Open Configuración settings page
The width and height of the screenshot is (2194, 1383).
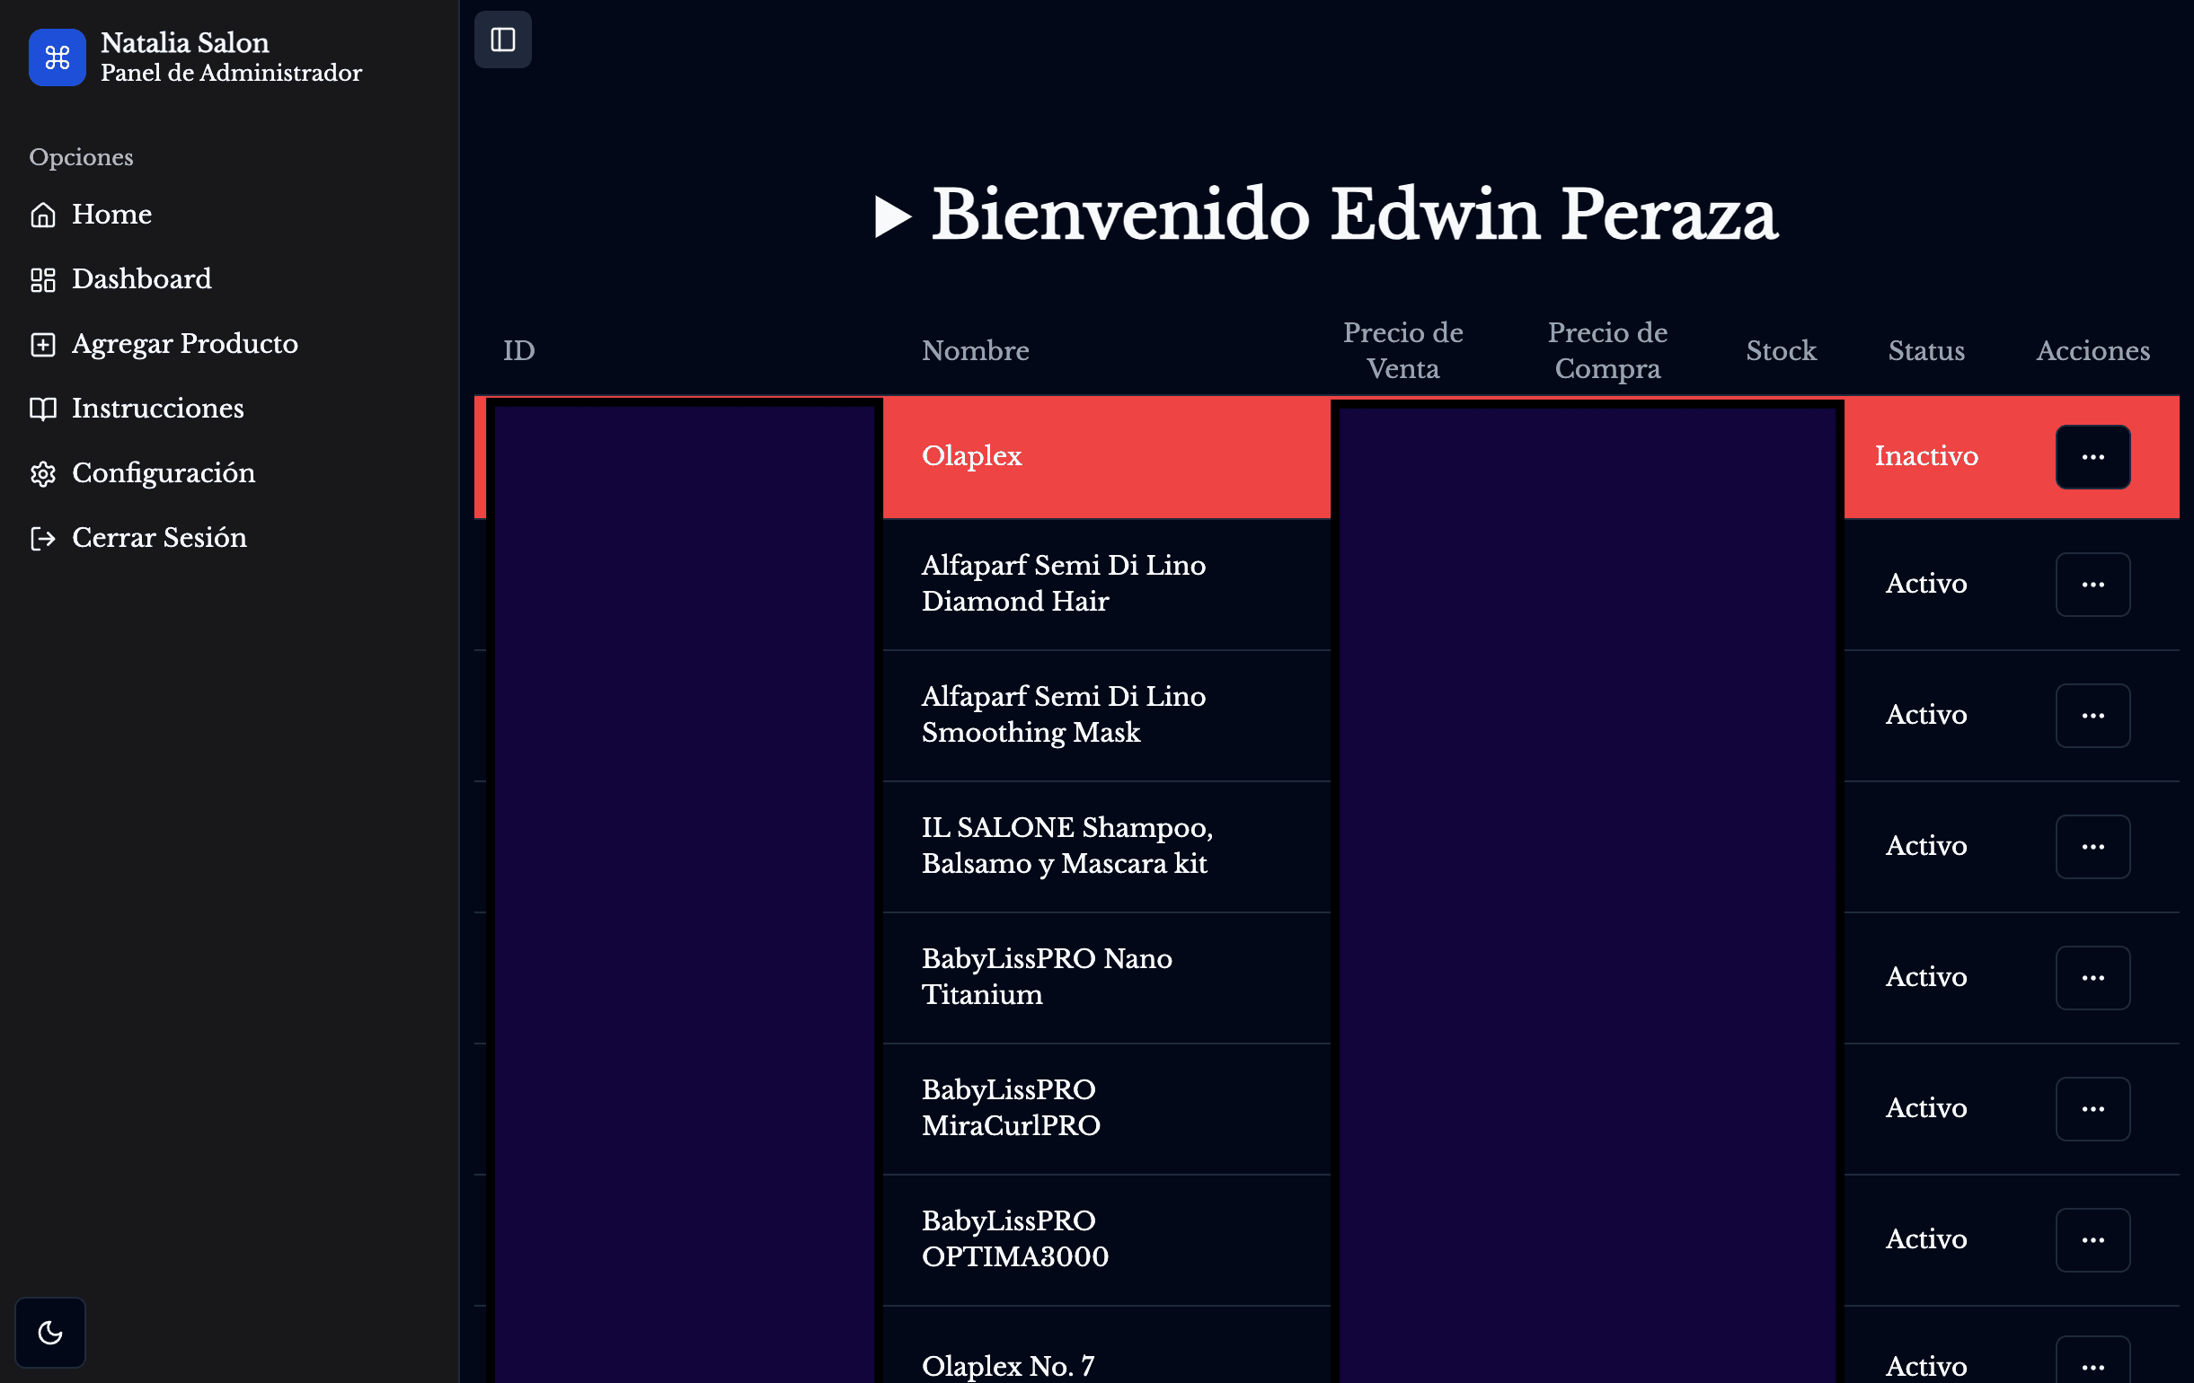coord(164,473)
